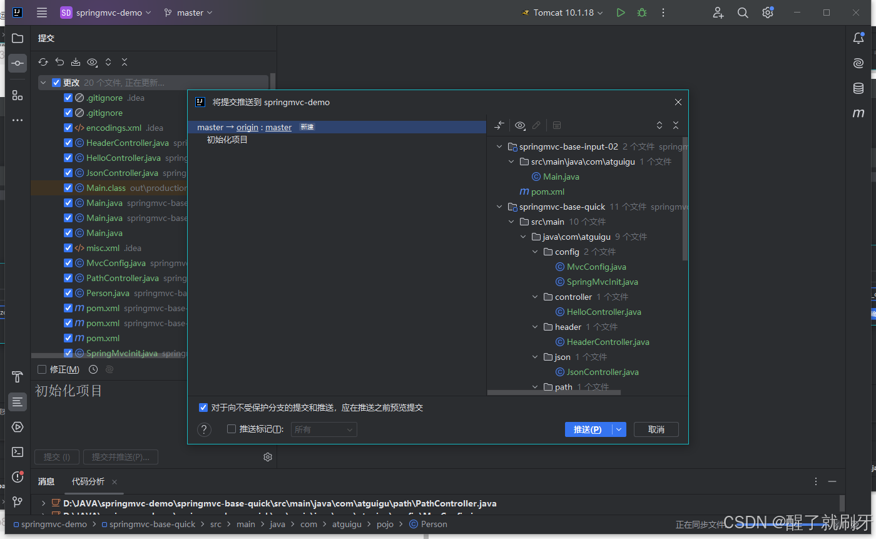
Task: Switch to the 代码分析 tab
Action: (x=88, y=481)
